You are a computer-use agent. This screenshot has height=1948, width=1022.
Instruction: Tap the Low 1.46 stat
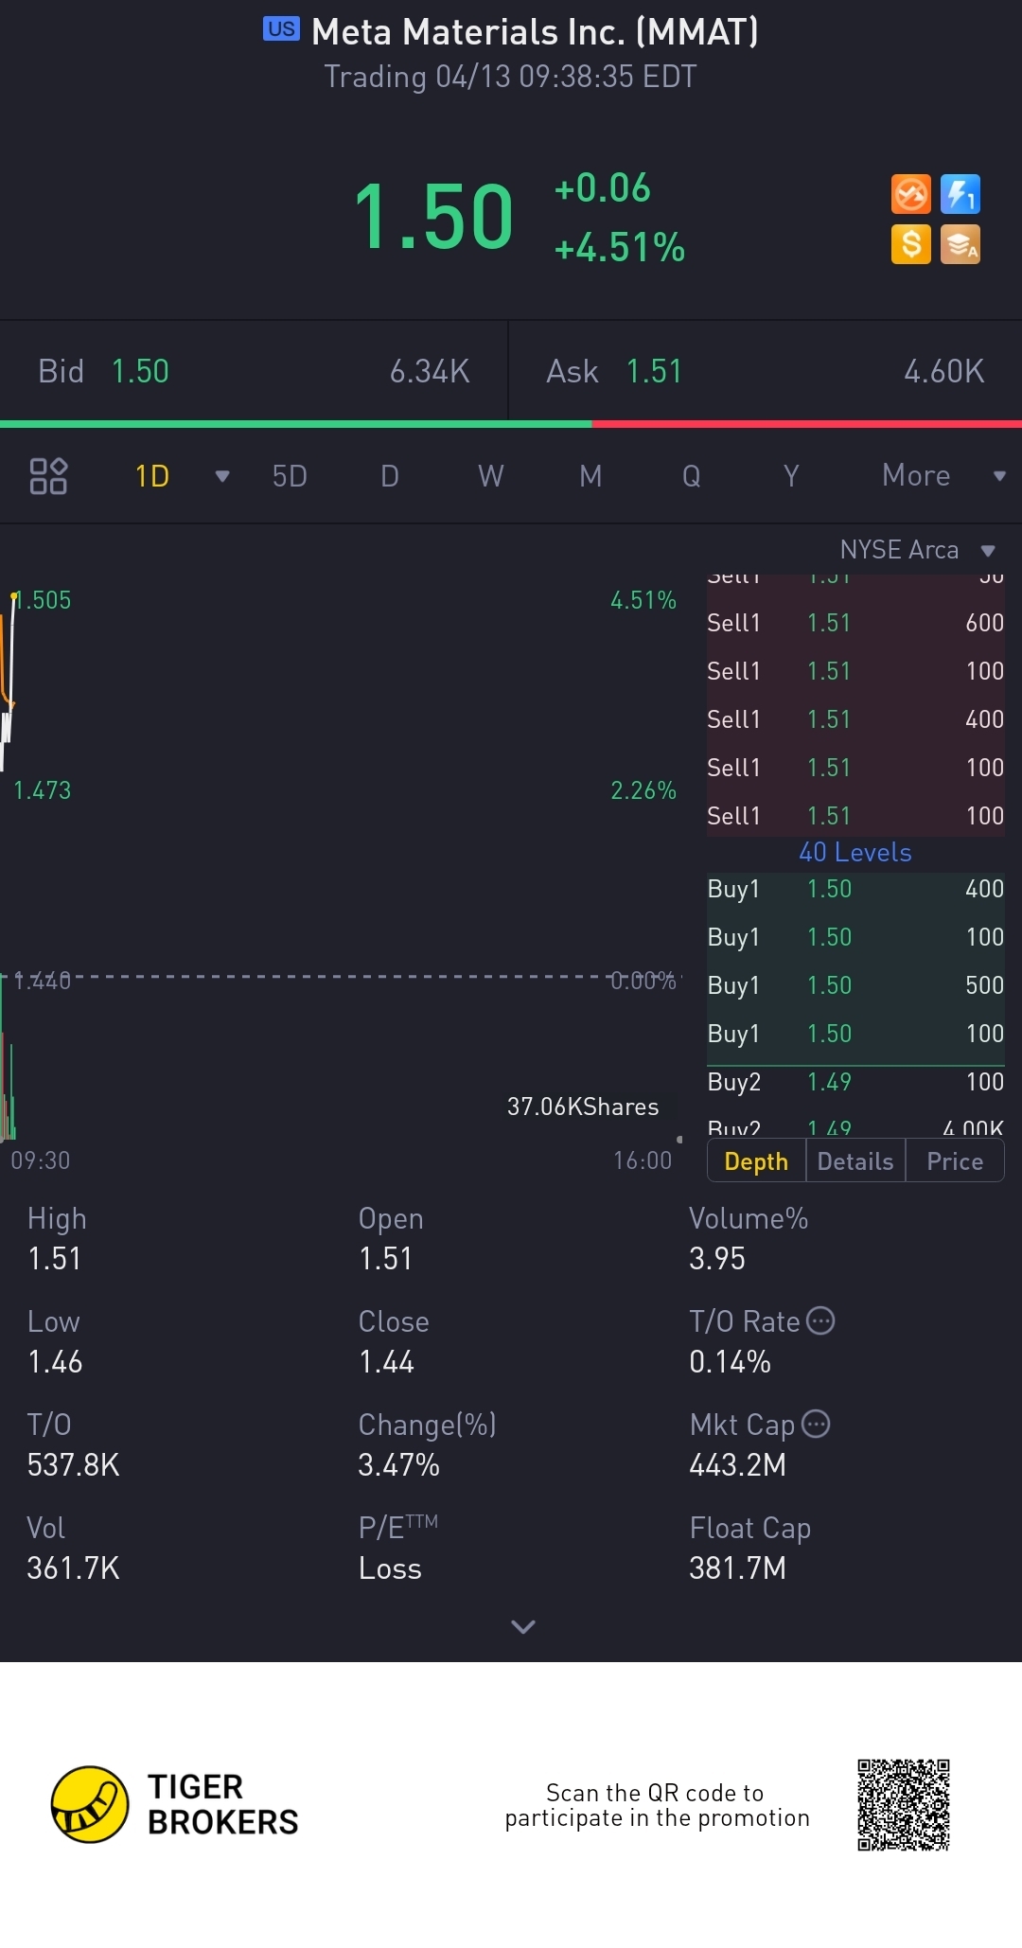point(55,1342)
